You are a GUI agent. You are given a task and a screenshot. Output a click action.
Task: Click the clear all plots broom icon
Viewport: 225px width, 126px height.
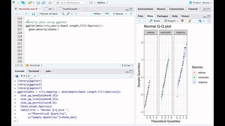click(190, 21)
